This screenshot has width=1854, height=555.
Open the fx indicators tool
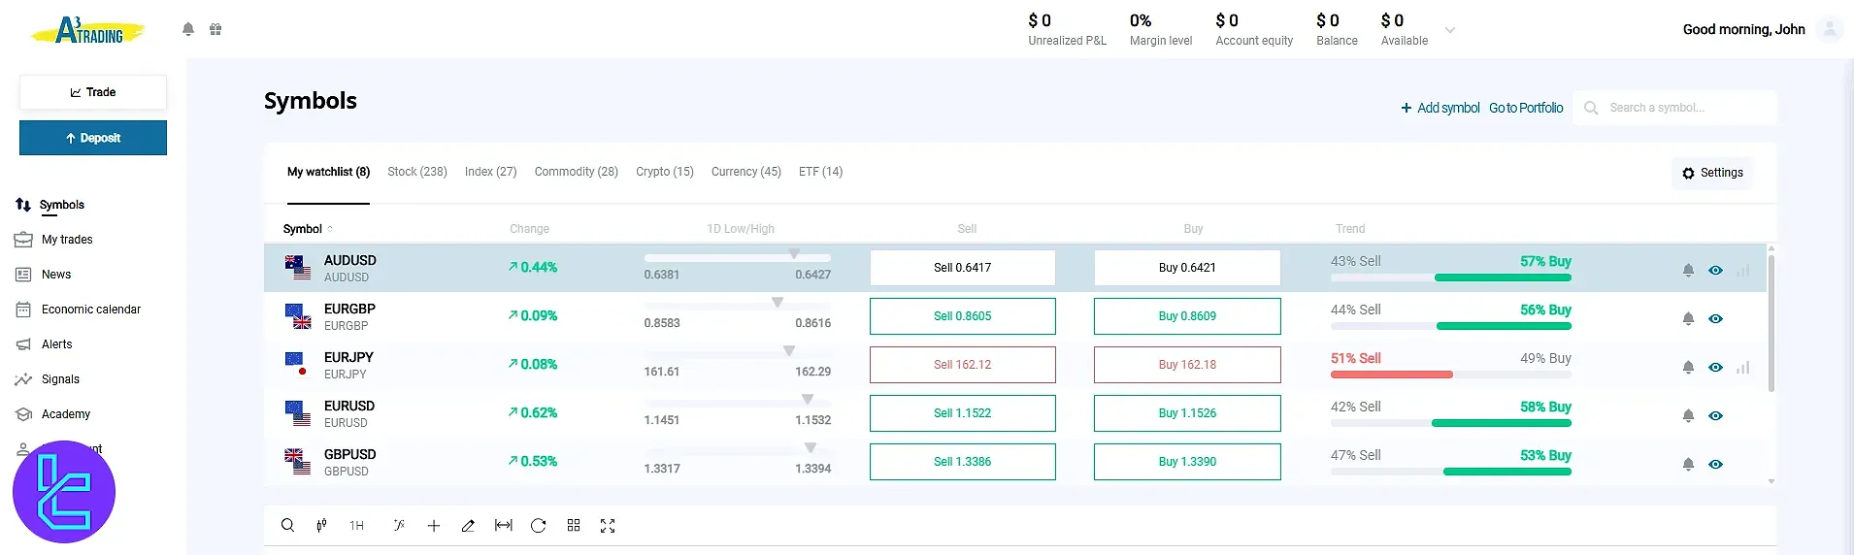coord(398,526)
